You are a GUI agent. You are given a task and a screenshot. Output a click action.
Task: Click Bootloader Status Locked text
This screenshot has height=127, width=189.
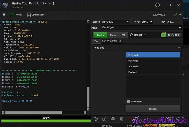[x=20, y=95]
